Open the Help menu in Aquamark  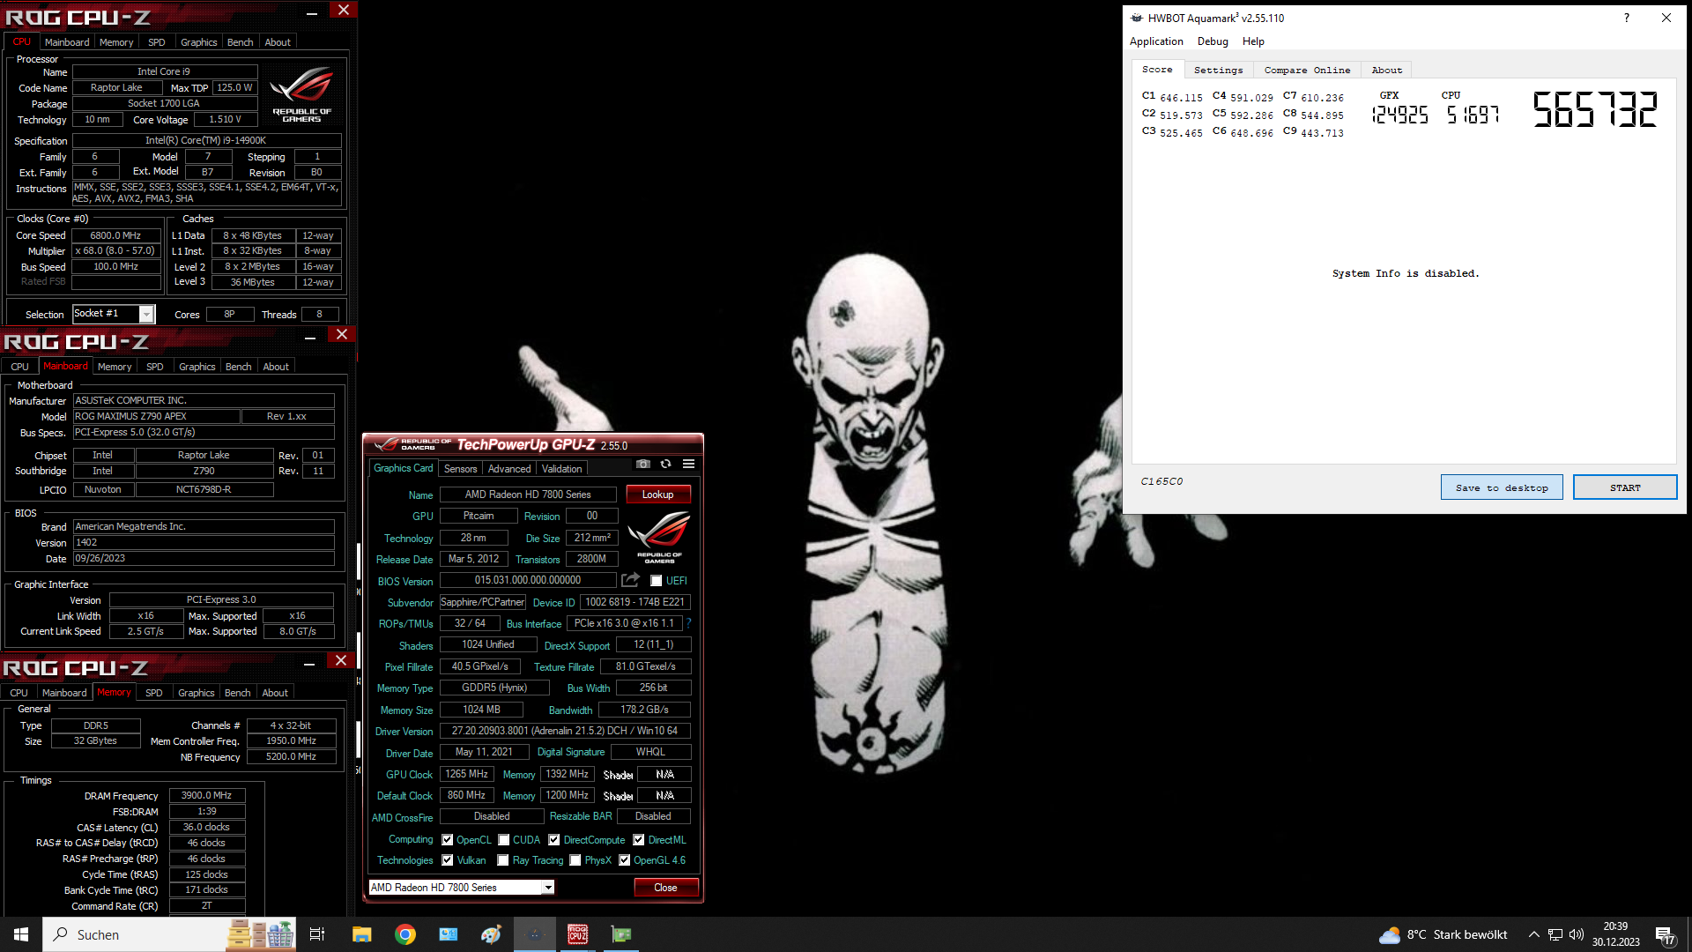[1253, 41]
